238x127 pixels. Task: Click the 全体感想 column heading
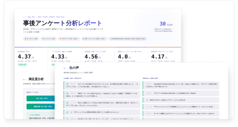[x=73, y=78]
